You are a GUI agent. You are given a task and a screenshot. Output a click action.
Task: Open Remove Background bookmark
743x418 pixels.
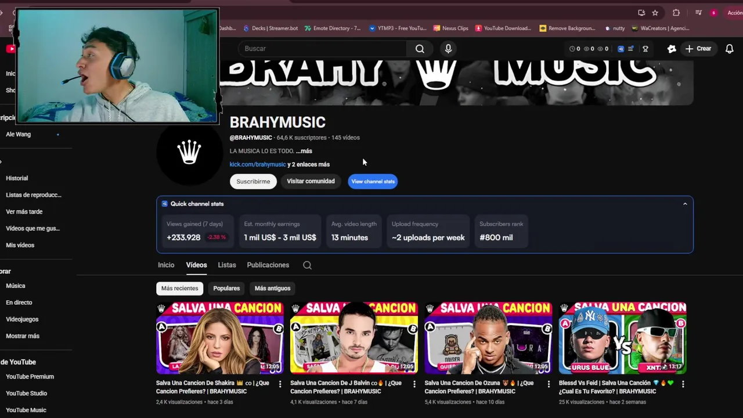tap(567, 28)
